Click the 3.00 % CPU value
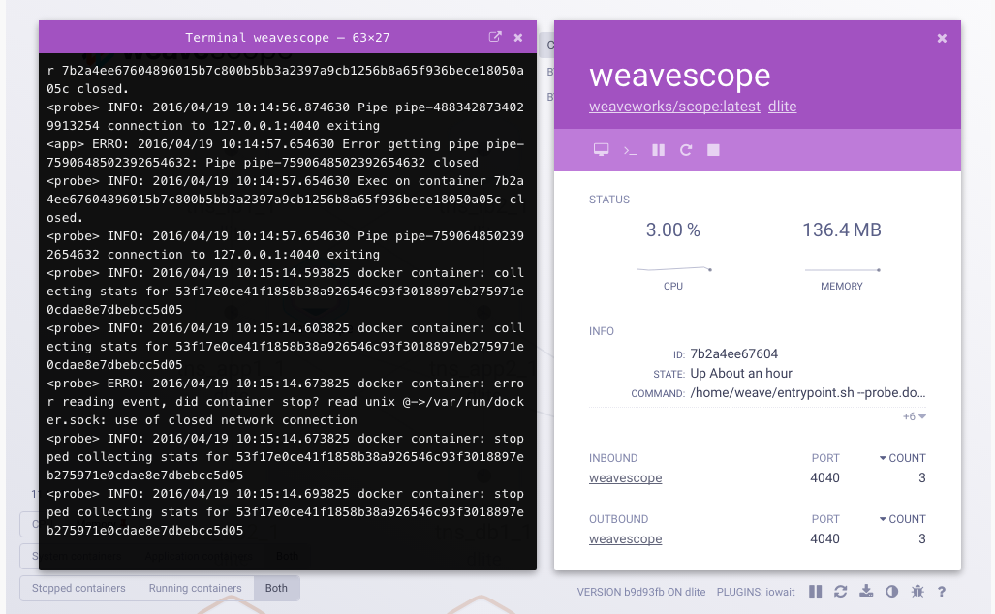995x614 pixels. [x=673, y=230]
